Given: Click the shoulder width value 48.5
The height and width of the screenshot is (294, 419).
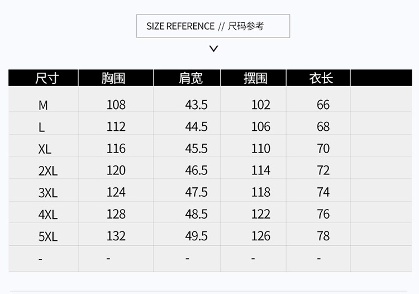Looking at the screenshot, I should coord(196,214).
